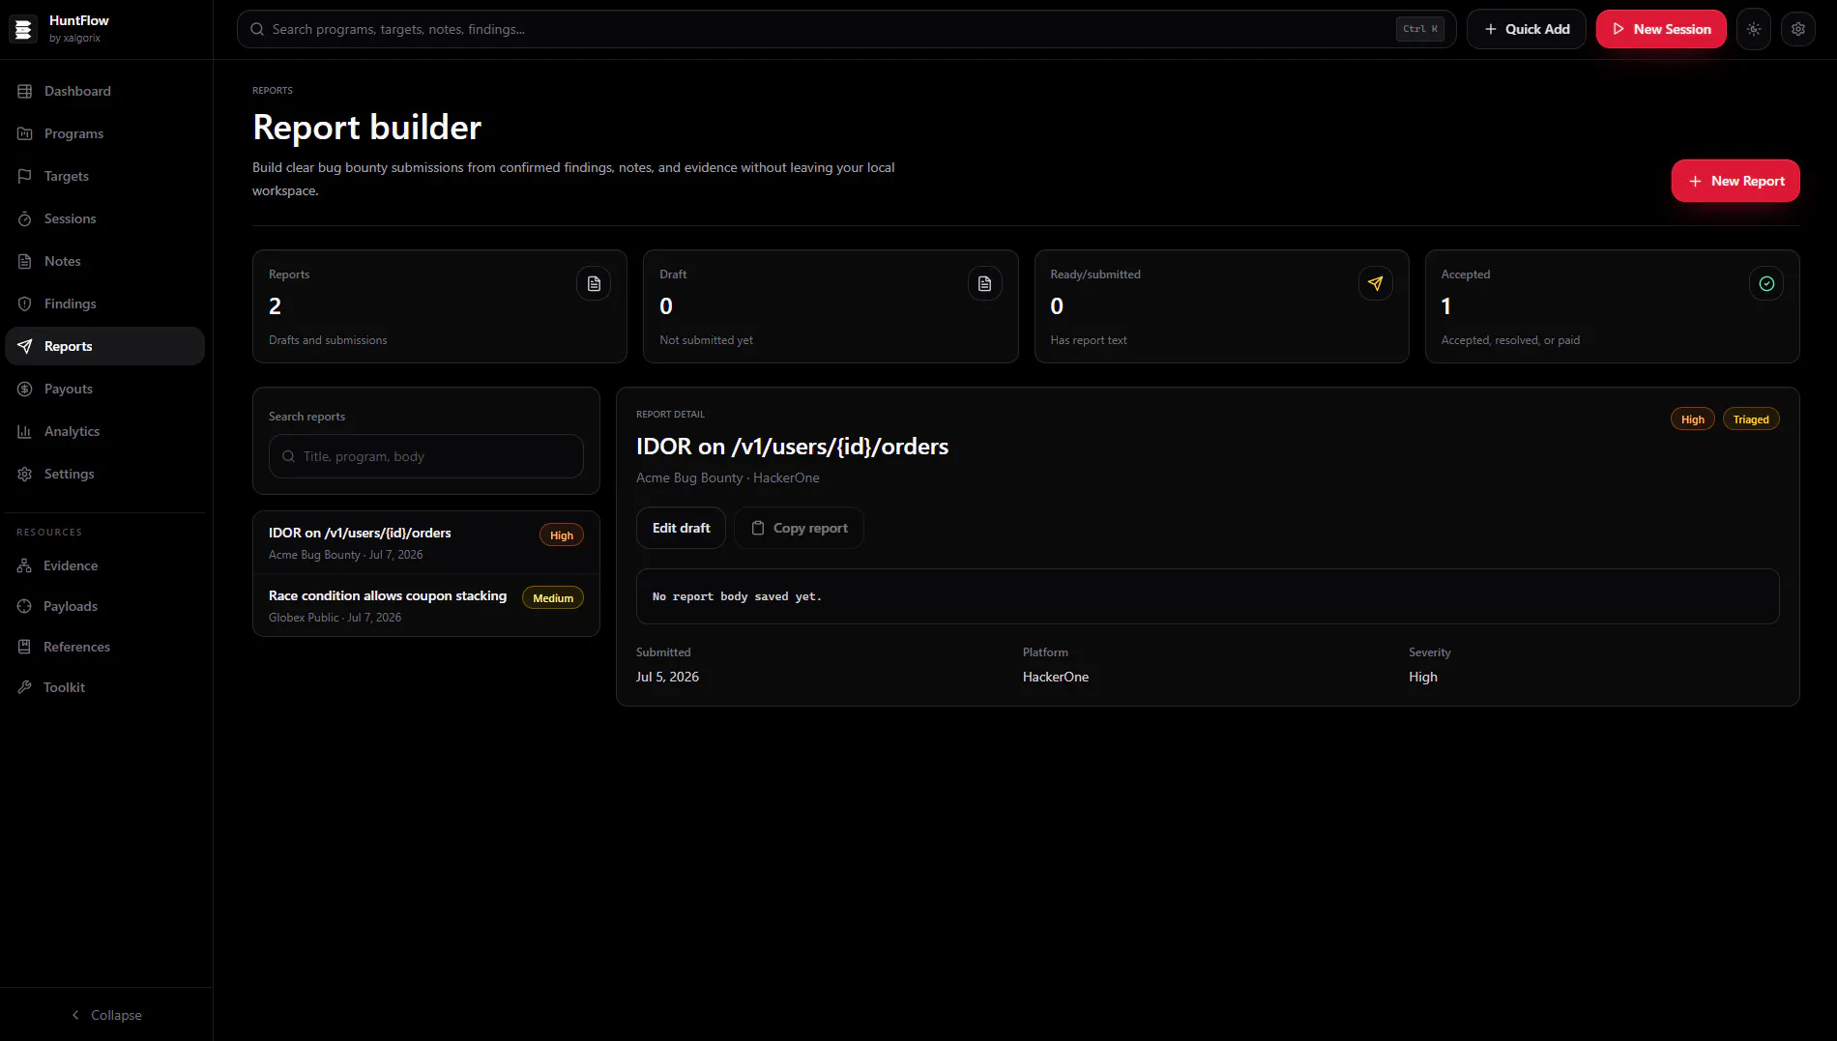Toggle the light/dark theme
Image resolution: width=1837 pixels, height=1041 pixels.
coord(1754,29)
